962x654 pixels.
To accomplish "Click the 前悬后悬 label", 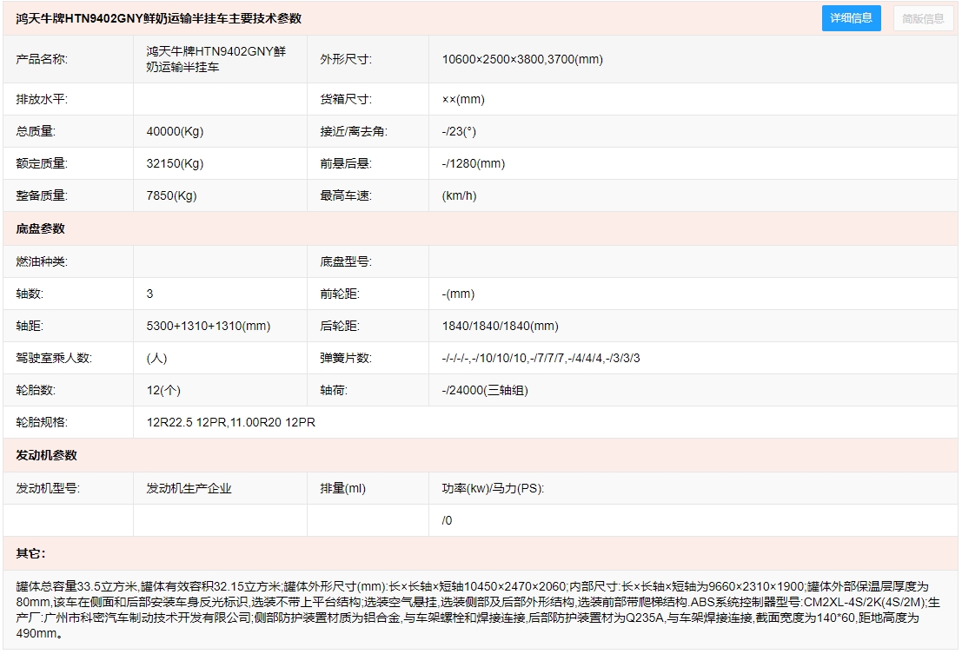I will 345,163.
